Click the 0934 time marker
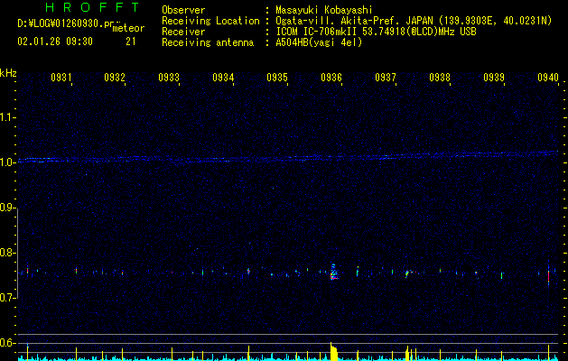This screenshot has height=361, width=568. coord(223,77)
